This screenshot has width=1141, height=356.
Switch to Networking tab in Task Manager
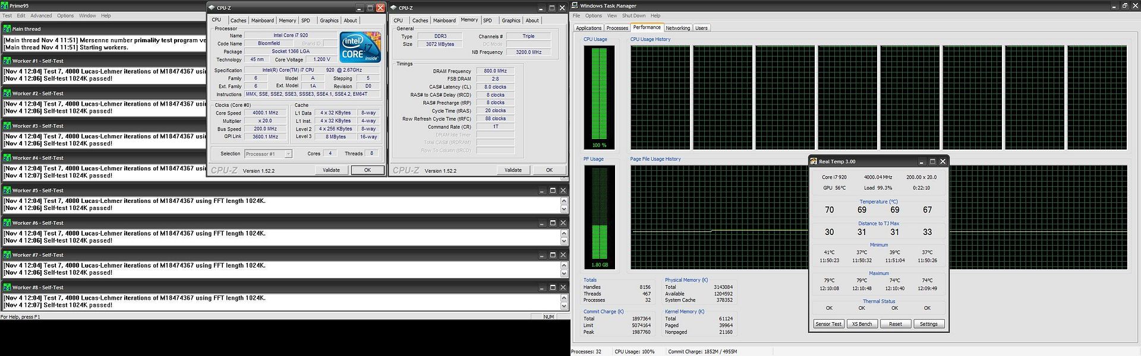[x=678, y=28]
